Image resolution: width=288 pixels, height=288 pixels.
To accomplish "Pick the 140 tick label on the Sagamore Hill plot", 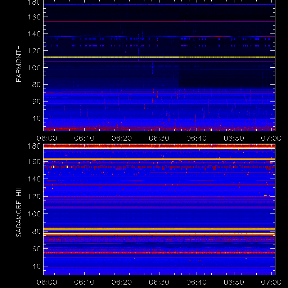I will 34,179.
